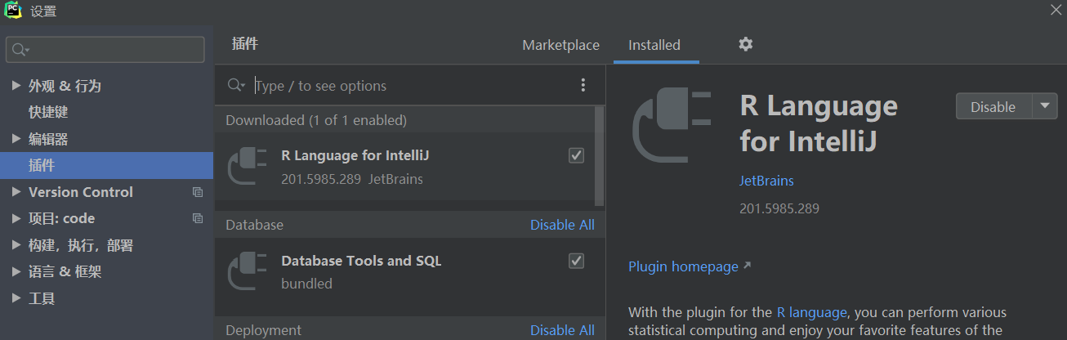Expand the 外观 & 行为 settings section
This screenshot has height=340, width=1067.
coord(16,86)
